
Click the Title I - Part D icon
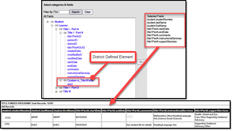[61, 88]
